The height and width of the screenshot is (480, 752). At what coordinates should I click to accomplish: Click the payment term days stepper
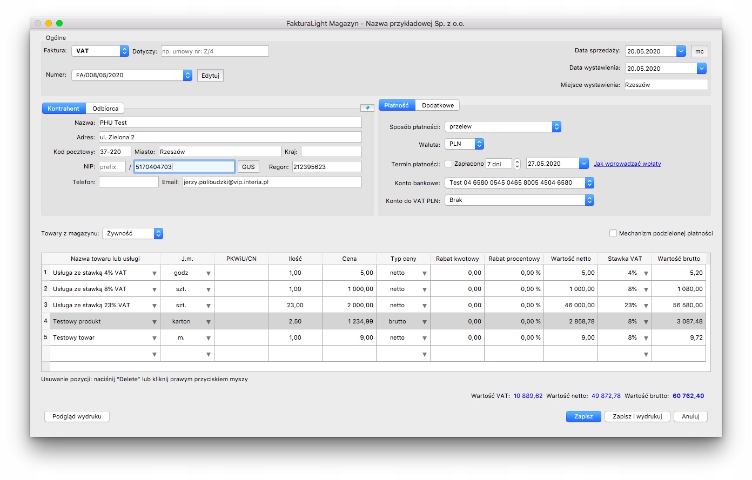point(517,164)
